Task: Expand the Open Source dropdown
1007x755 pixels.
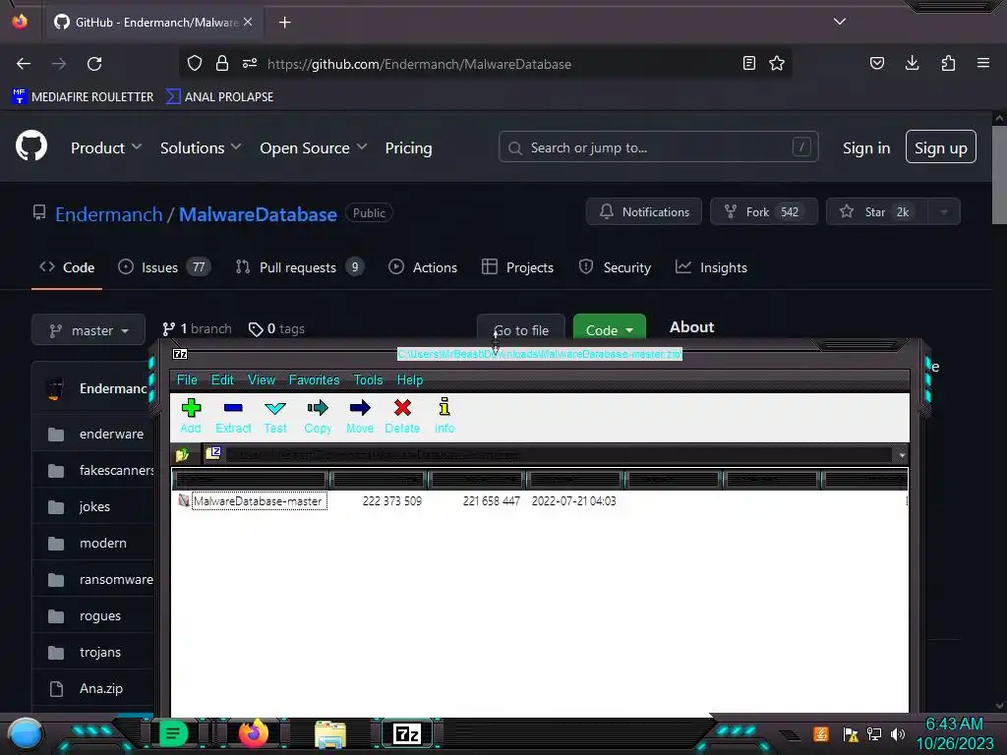Action: click(x=314, y=147)
